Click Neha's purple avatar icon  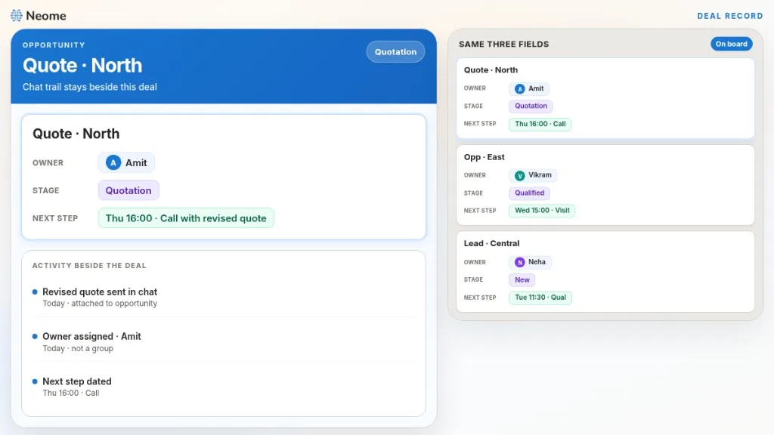pyautogui.click(x=519, y=262)
